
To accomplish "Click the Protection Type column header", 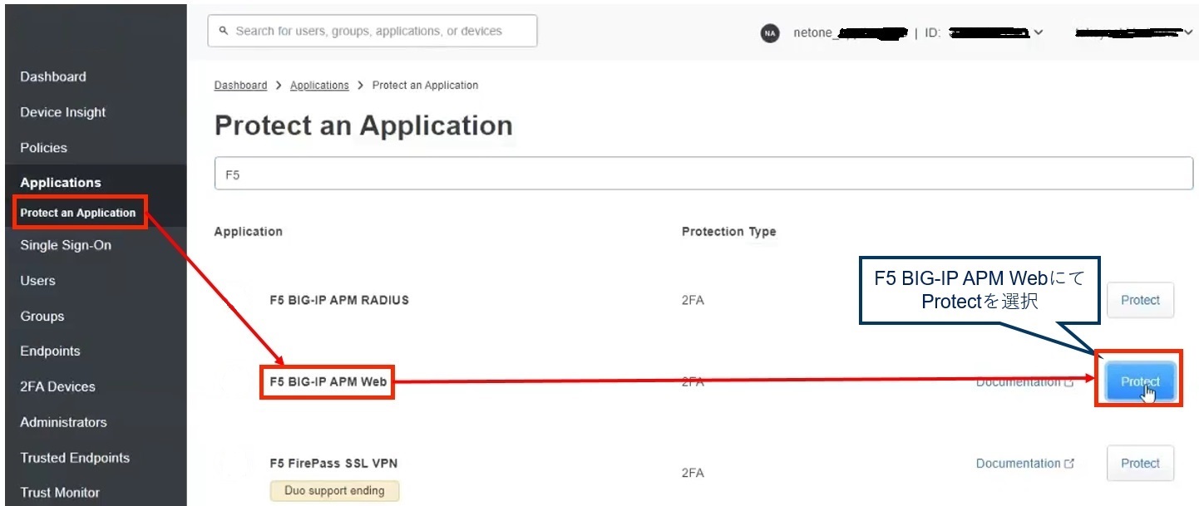I will click(728, 232).
